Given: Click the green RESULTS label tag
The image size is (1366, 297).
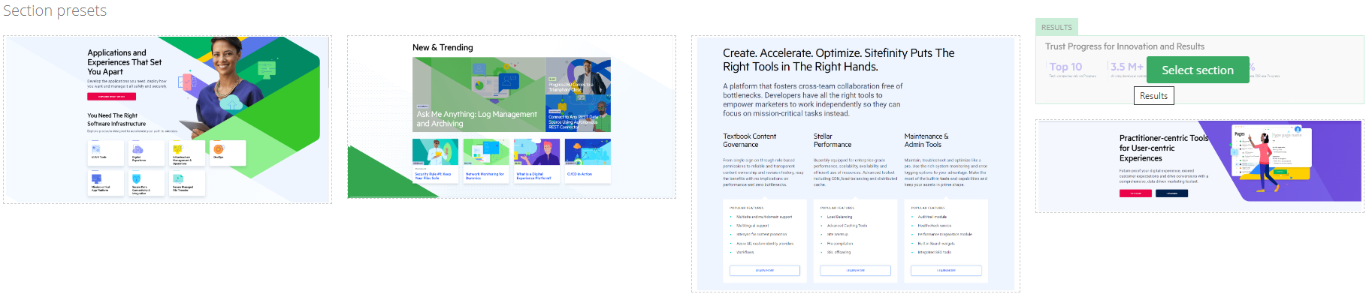Looking at the screenshot, I should coord(1056,27).
